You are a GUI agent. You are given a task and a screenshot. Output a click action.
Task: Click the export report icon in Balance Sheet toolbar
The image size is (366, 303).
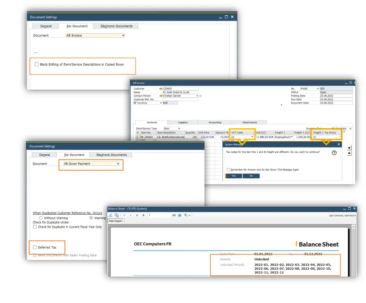point(111,215)
